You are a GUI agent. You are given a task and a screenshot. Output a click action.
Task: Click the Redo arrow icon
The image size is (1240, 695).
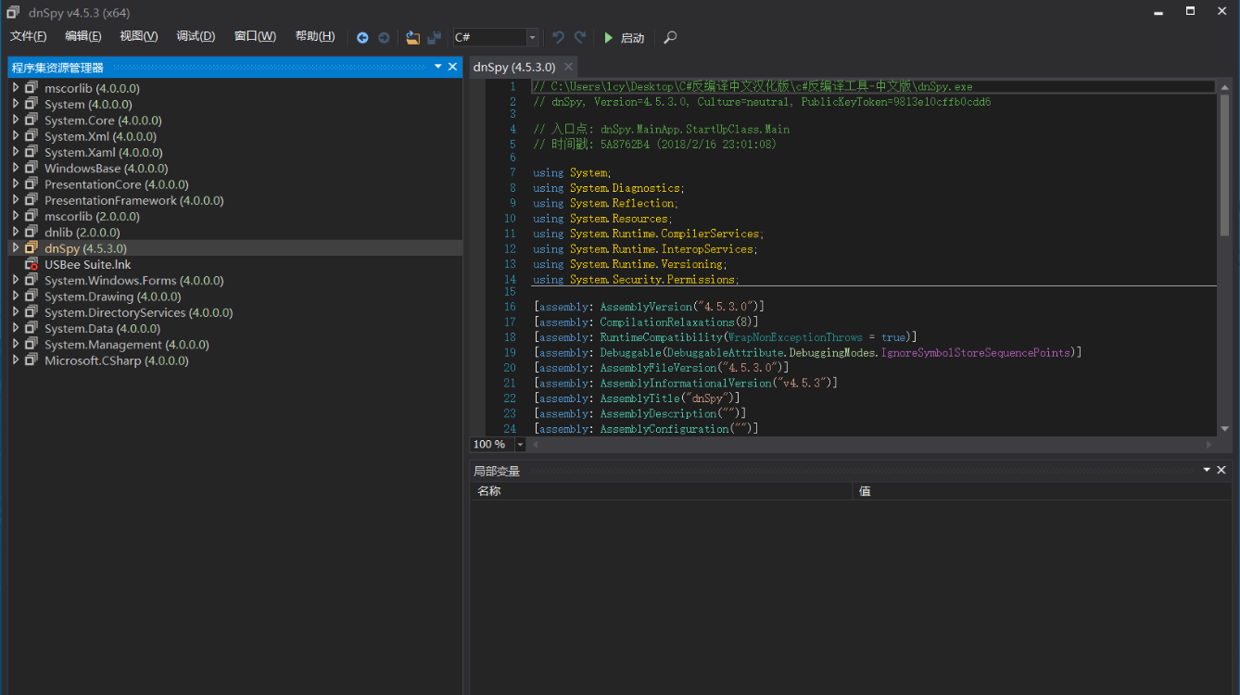(x=578, y=37)
